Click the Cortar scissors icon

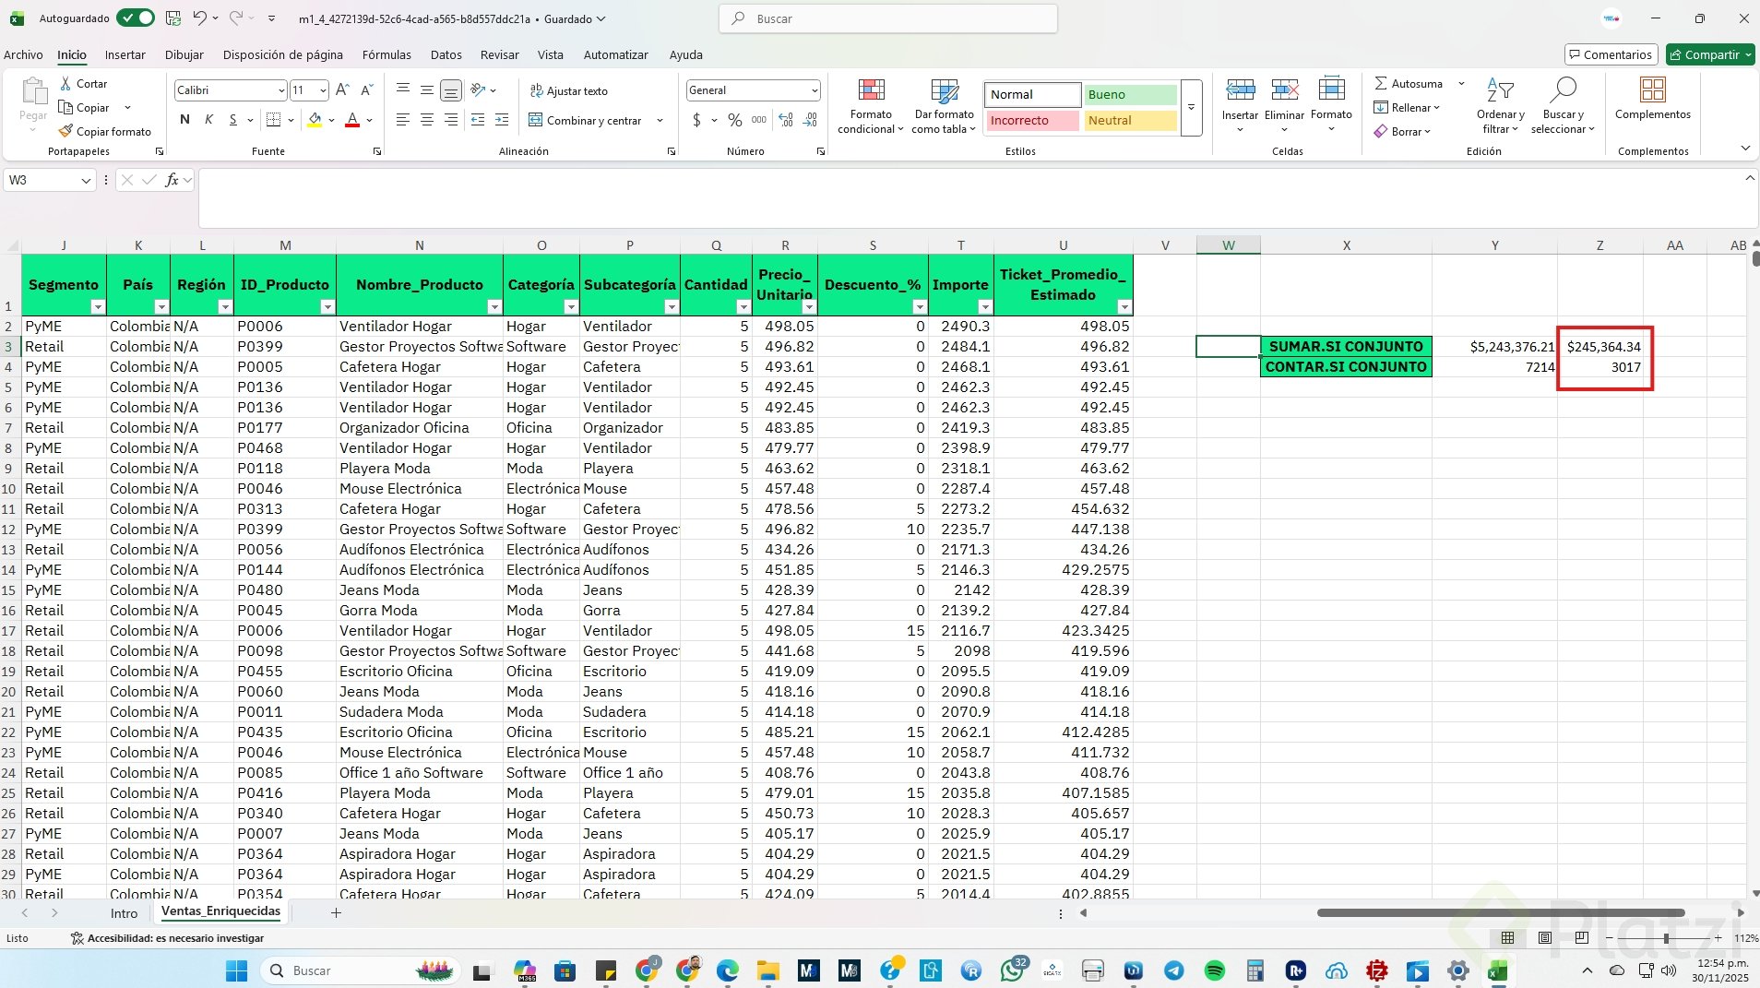(x=65, y=83)
